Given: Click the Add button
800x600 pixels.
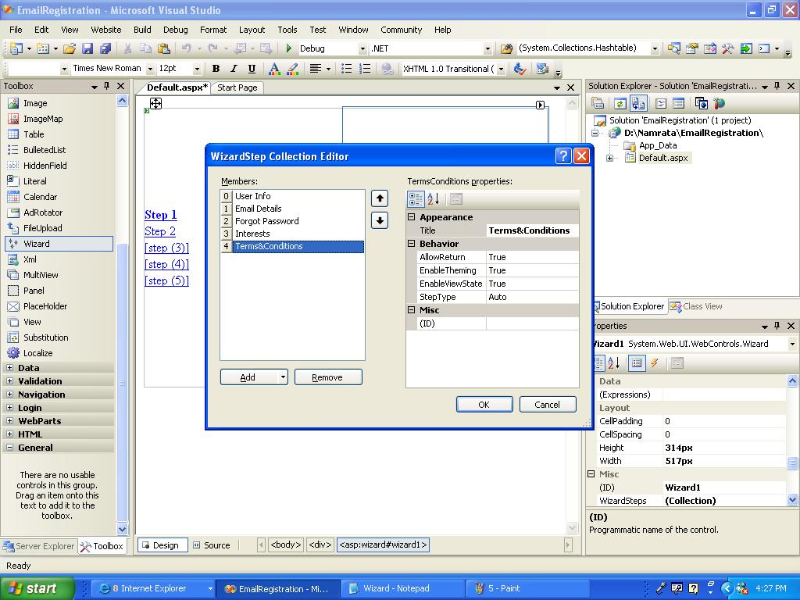Looking at the screenshot, I should point(249,377).
